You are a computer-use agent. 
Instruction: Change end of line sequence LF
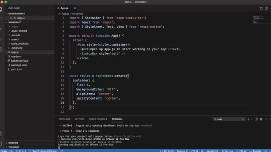(202, 151)
